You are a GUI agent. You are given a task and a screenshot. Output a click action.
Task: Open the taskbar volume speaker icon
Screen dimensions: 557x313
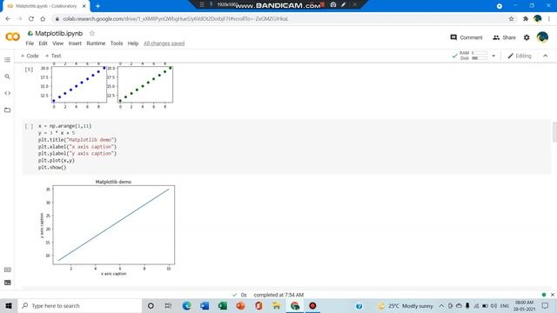click(x=493, y=305)
